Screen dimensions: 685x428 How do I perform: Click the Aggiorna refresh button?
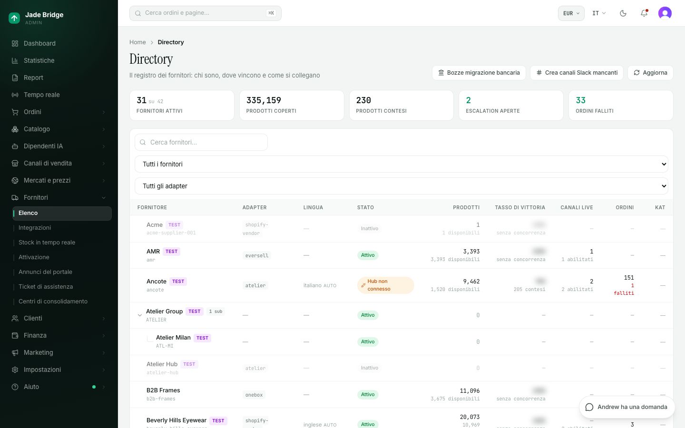pos(650,73)
